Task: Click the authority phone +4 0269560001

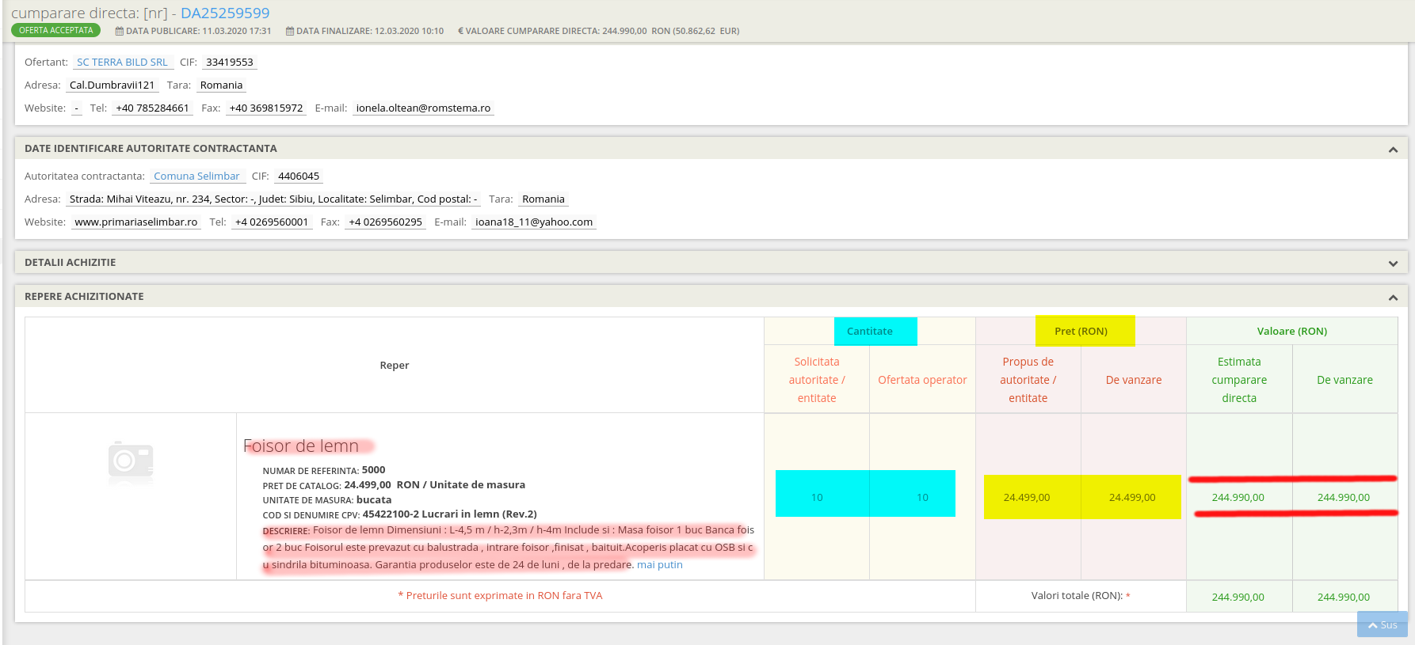Action: [x=272, y=222]
